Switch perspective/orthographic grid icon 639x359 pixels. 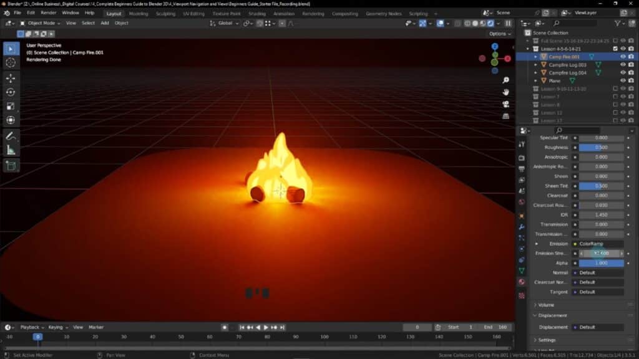(x=505, y=116)
